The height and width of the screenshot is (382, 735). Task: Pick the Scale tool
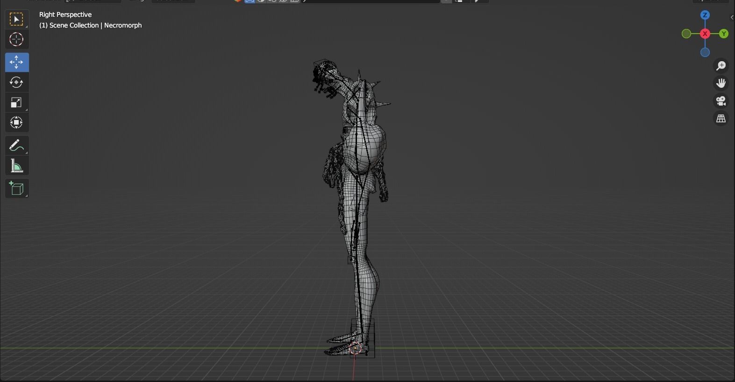point(16,103)
